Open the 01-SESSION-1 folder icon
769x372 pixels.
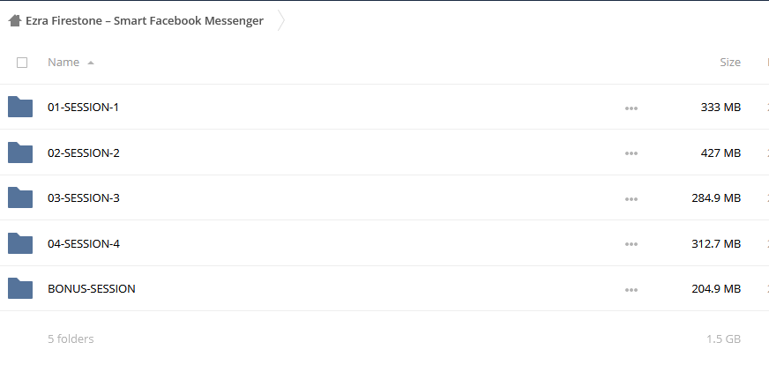20,107
